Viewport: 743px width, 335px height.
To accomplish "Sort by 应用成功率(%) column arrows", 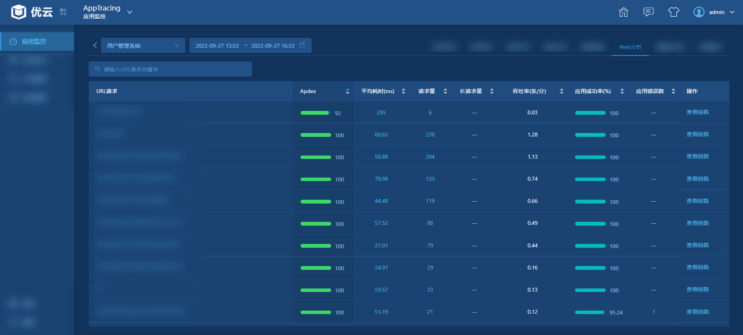I will pos(622,91).
